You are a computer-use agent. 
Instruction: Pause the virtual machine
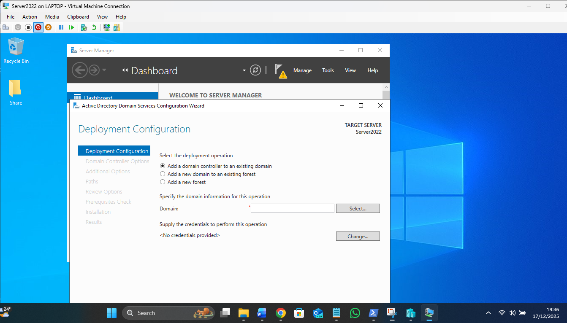point(61,27)
